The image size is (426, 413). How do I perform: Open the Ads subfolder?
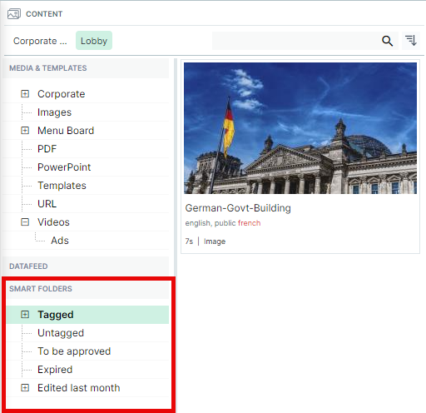(60, 241)
